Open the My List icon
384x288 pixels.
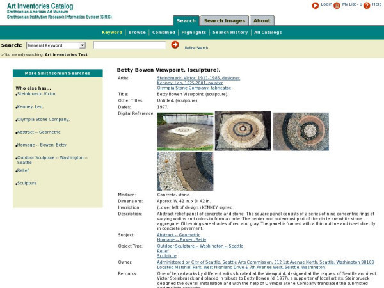pyautogui.click(x=337, y=5)
